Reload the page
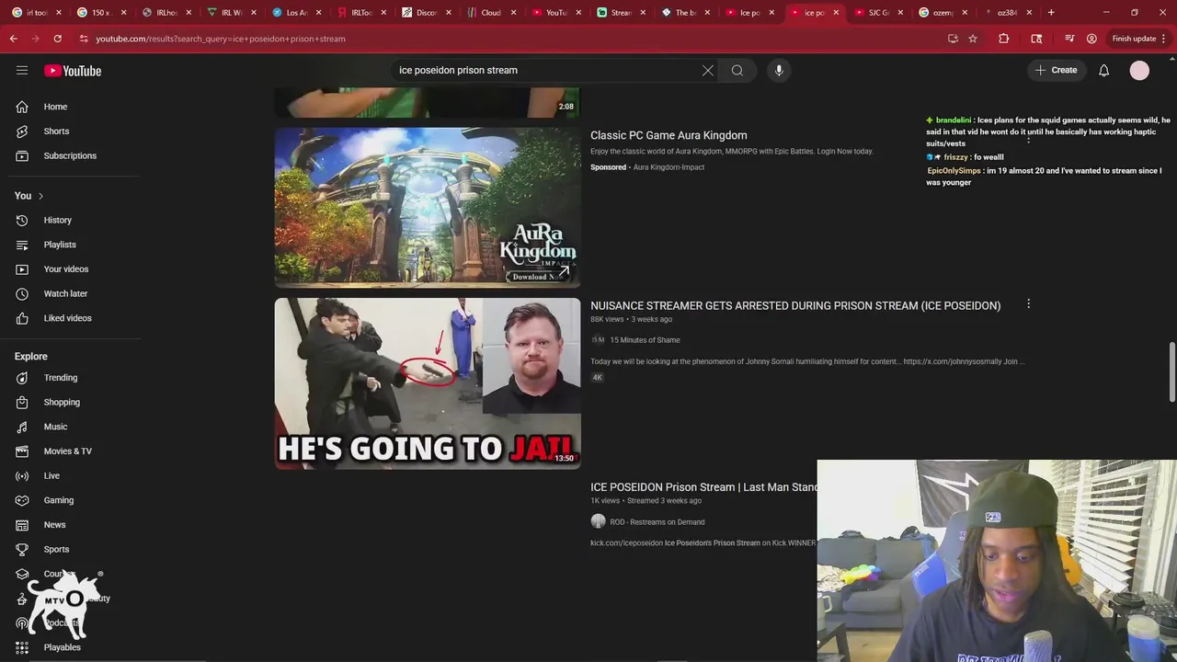Viewport: 1177px width, 662px height. point(57,39)
